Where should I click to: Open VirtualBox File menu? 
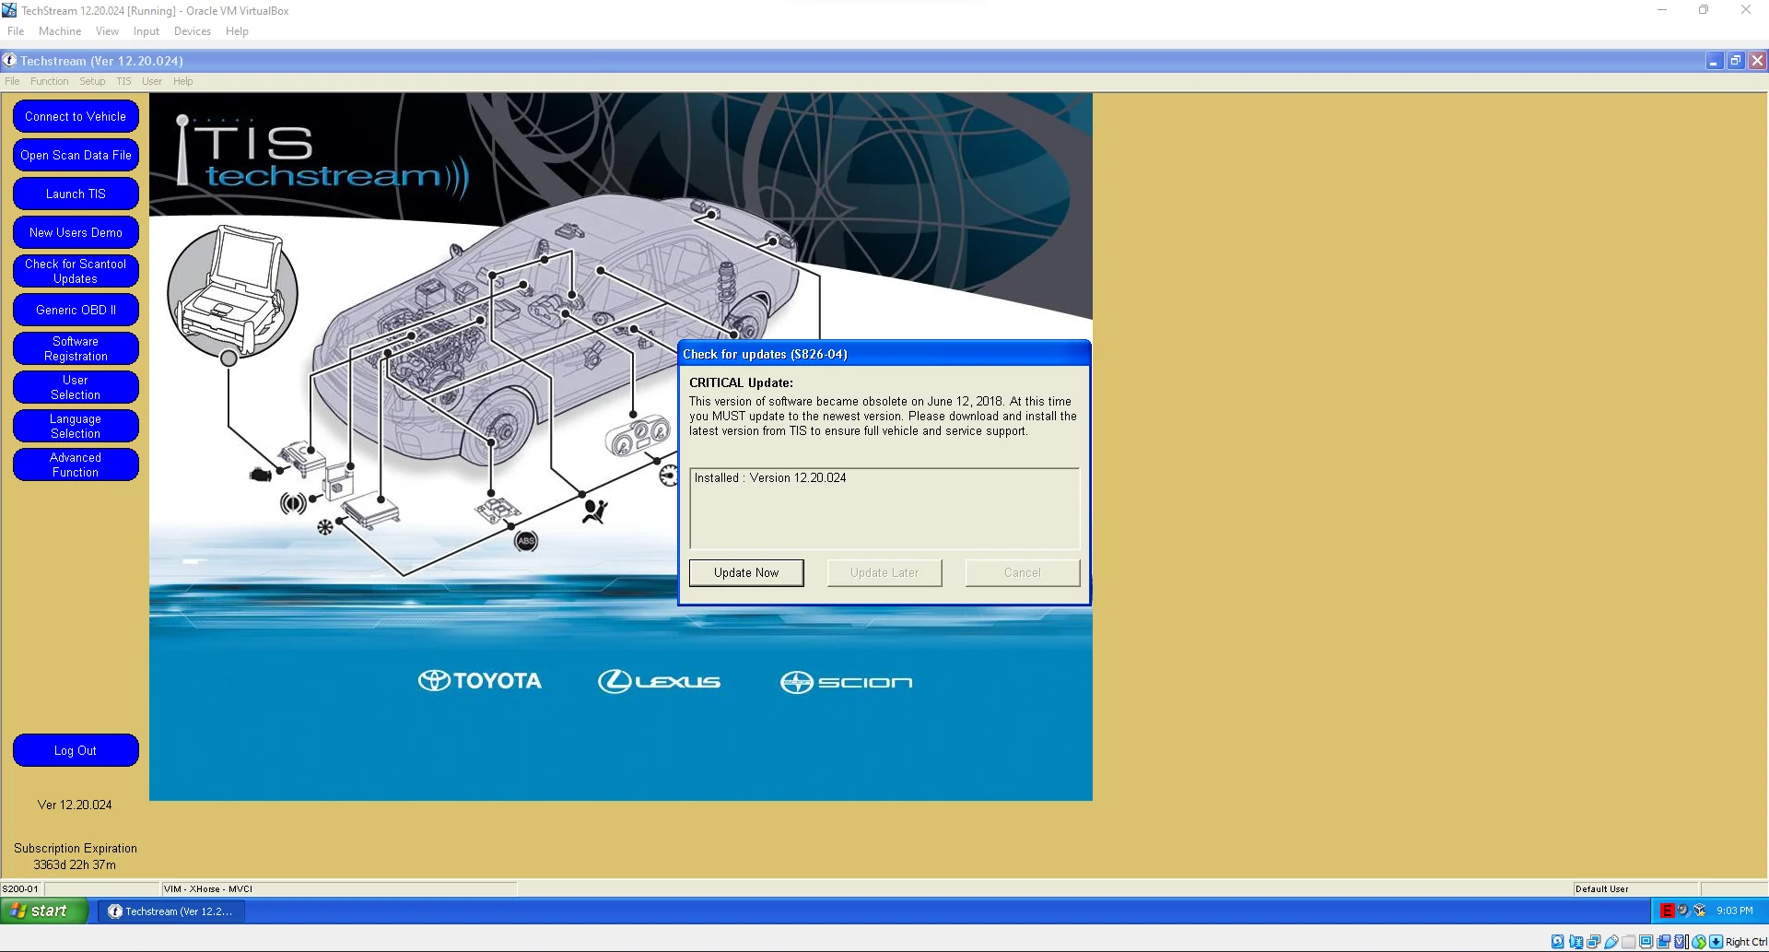point(16,31)
